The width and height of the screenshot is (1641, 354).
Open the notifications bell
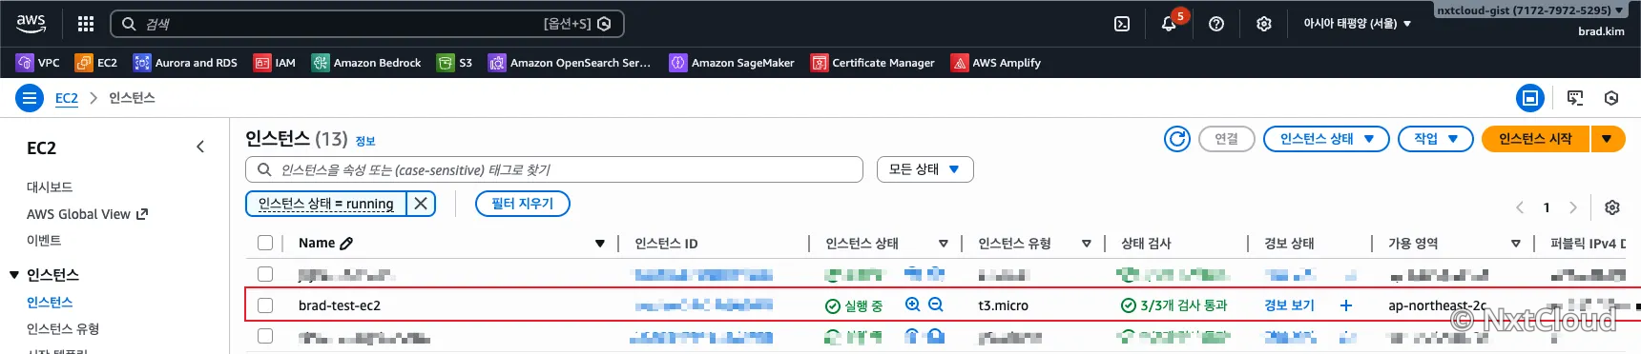tap(1169, 24)
